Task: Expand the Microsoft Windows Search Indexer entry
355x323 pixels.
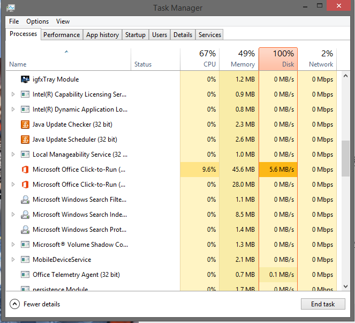Action: [13, 215]
